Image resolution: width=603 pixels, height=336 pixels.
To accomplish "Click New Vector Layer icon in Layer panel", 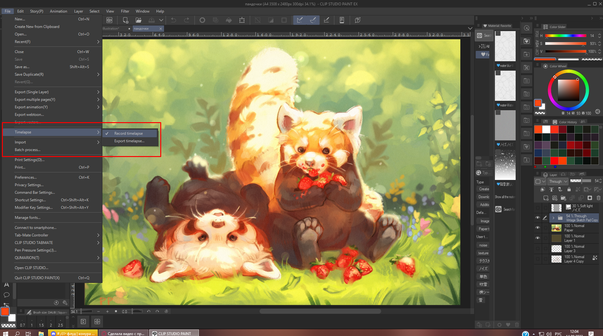I will (x=555, y=198).
